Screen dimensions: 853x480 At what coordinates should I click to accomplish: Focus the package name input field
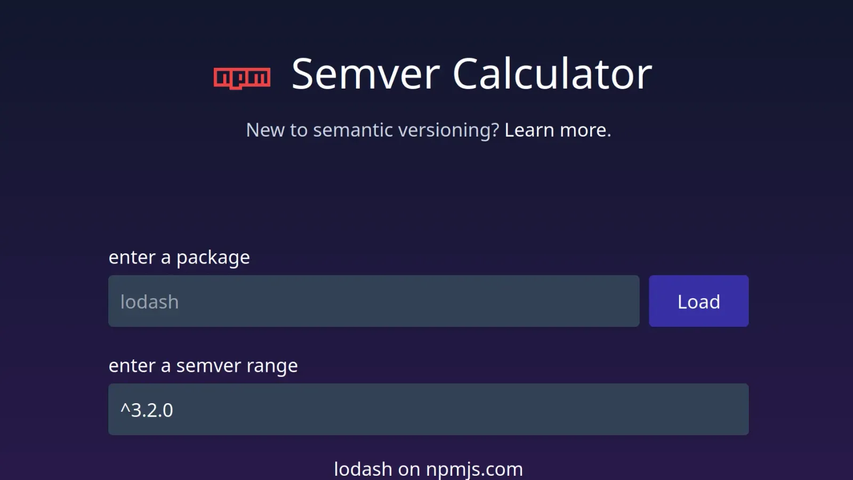(x=373, y=301)
